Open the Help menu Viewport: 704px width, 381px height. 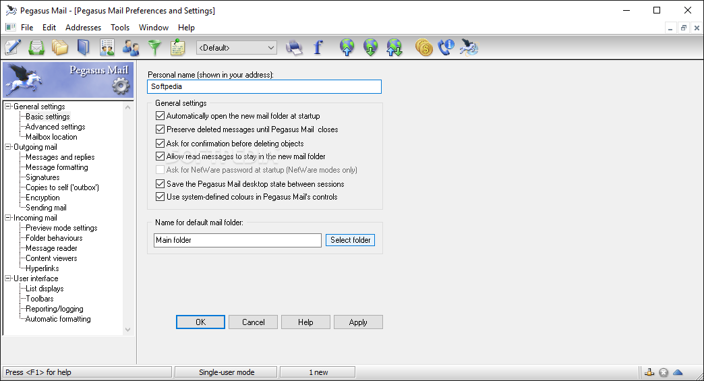coord(186,28)
